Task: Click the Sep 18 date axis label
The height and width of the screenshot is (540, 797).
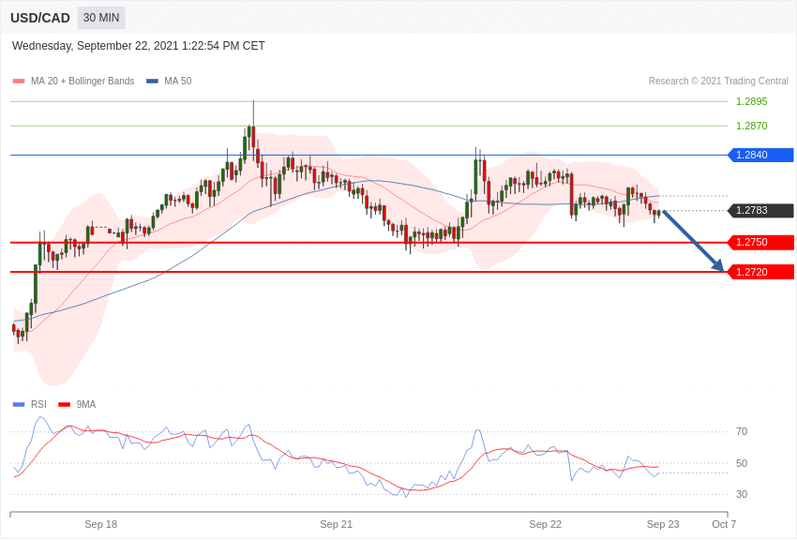Action: click(100, 524)
